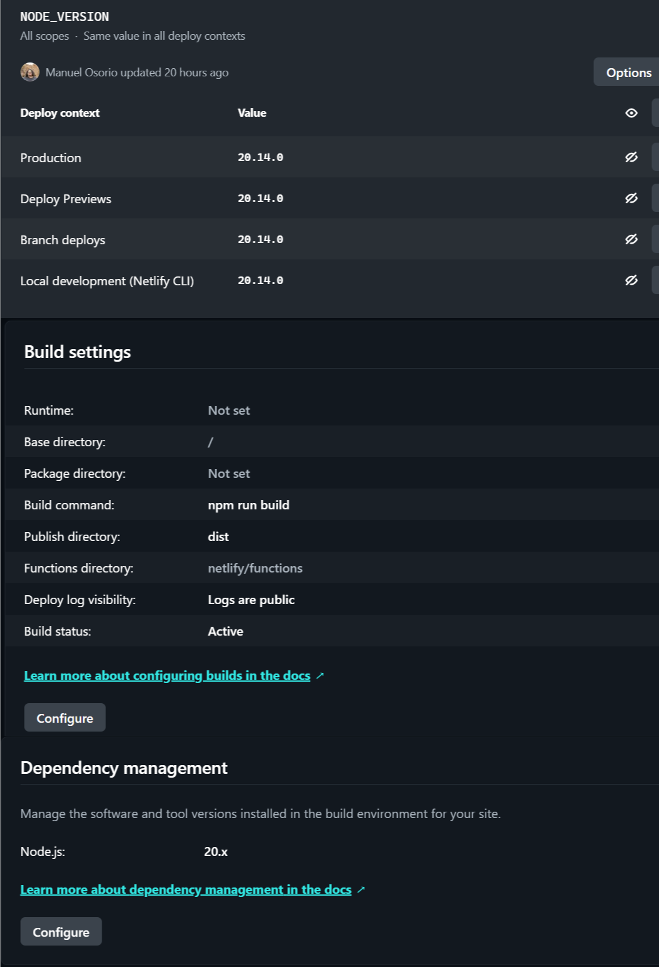
Task: Click the external arrow beside the builds docs link
Action: point(320,675)
